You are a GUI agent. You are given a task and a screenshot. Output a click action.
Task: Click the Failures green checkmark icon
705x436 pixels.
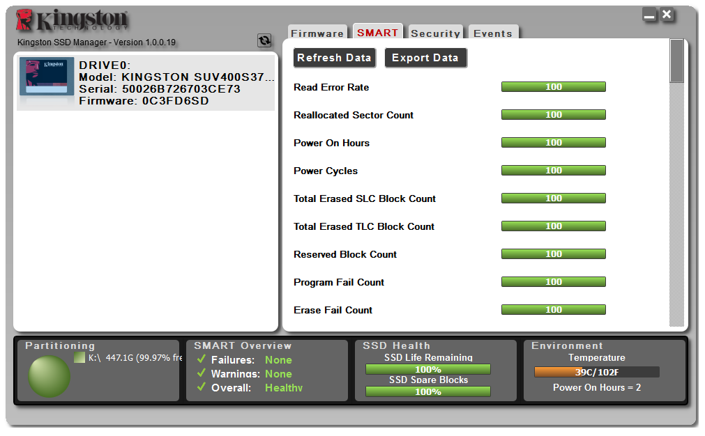202,359
